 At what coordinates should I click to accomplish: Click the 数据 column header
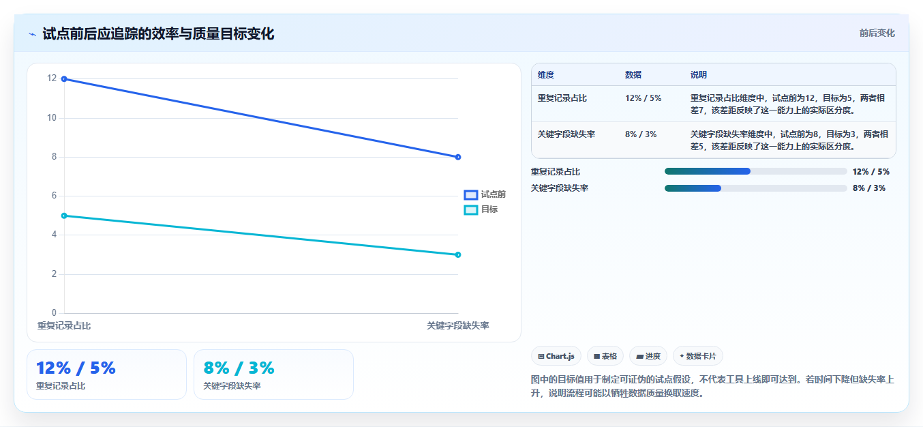coord(633,74)
